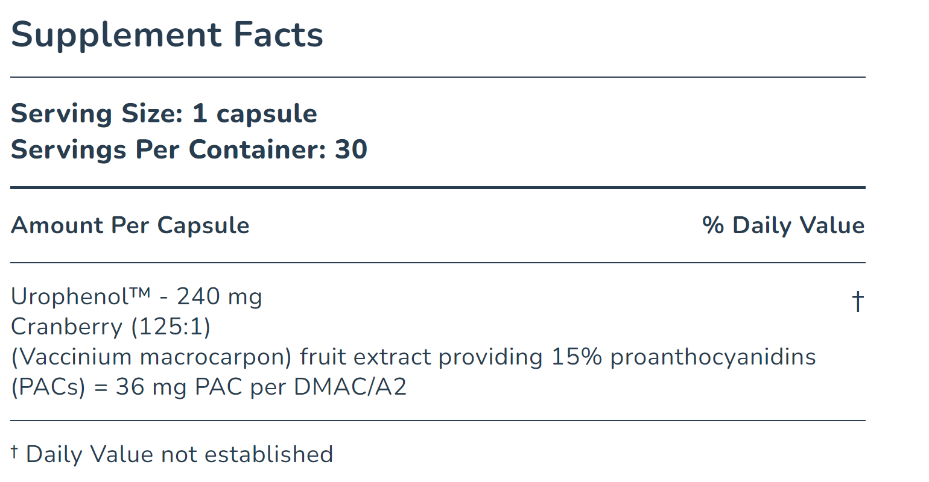Click the small dagger before the footnote
929x482 pixels.
click(15, 451)
